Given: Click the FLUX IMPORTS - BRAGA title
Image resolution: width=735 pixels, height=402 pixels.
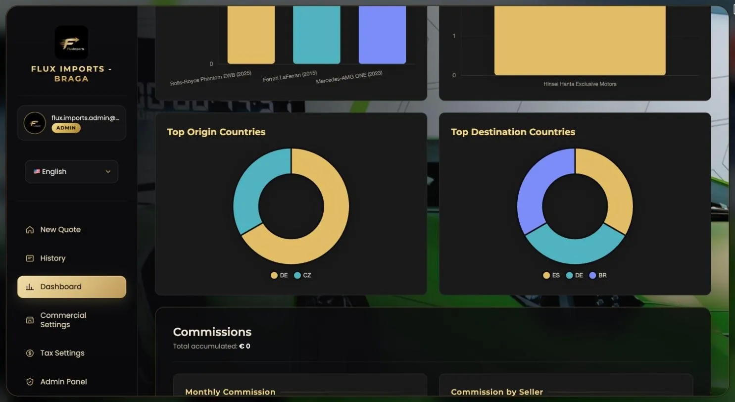Looking at the screenshot, I should click(72, 74).
